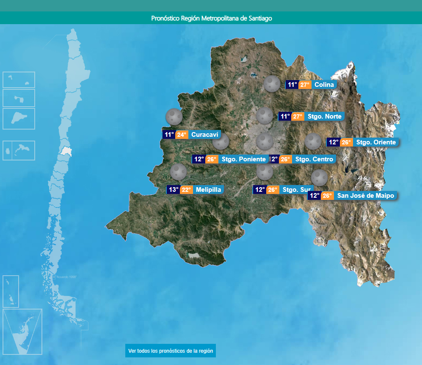Open the San José de Maipo label
The image size is (422, 365).
point(365,196)
